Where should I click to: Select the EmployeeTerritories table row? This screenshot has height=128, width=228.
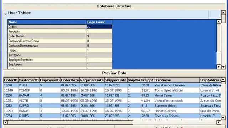60,60
